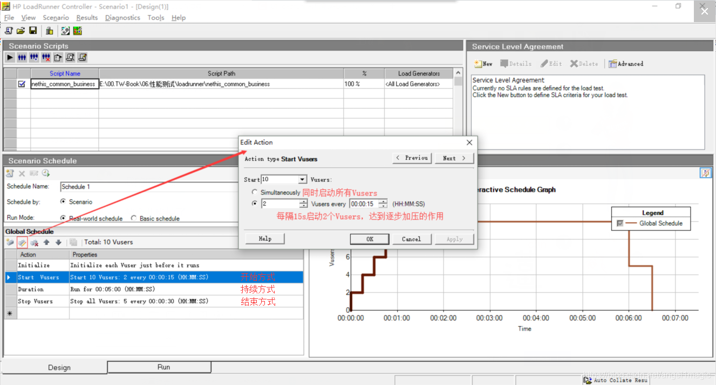This screenshot has width=716, height=385.
Task: Click the script table vertical scrollbar
Action: coord(458,109)
